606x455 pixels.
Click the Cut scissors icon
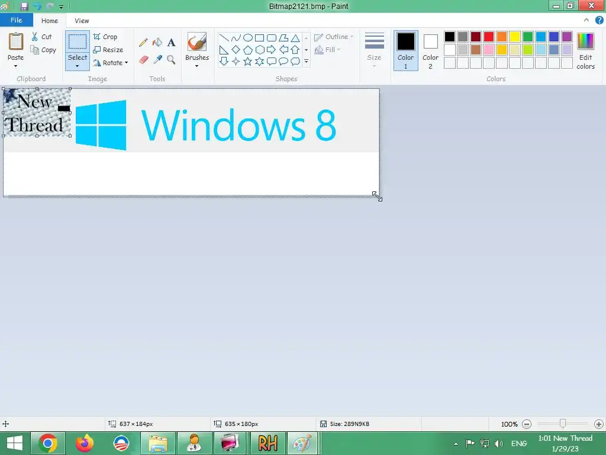35,37
